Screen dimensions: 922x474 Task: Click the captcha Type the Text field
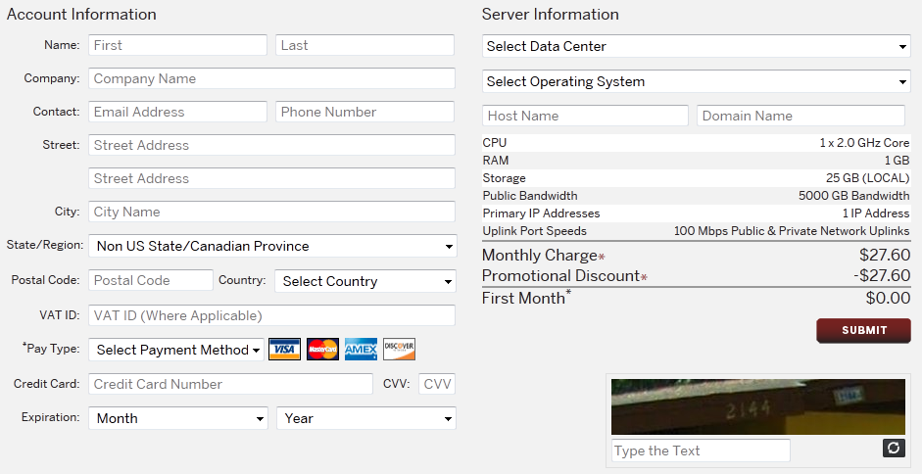pyautogui.click(x=701, y=450)
